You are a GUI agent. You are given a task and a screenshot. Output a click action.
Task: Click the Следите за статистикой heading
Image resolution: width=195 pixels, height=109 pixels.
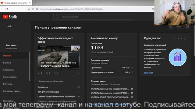(155, 45)
